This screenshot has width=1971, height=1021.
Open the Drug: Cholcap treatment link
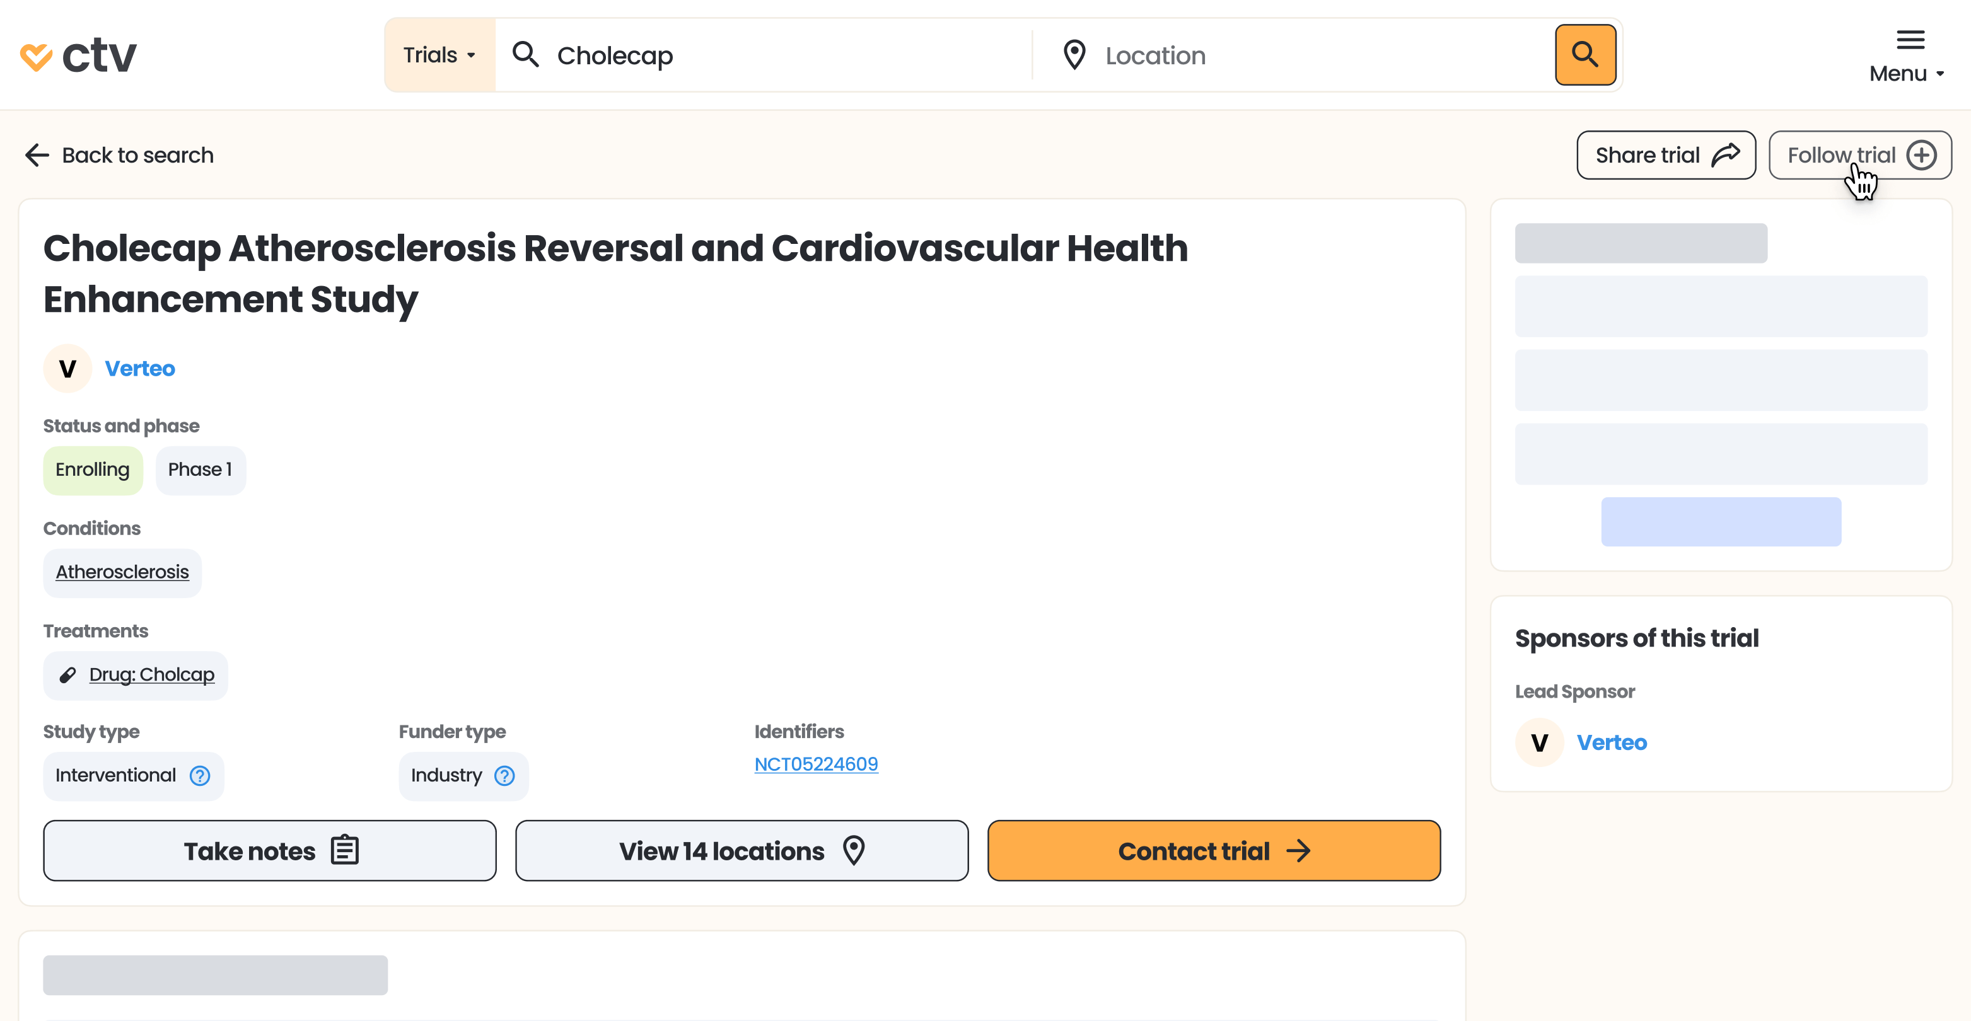pos(151,674)
